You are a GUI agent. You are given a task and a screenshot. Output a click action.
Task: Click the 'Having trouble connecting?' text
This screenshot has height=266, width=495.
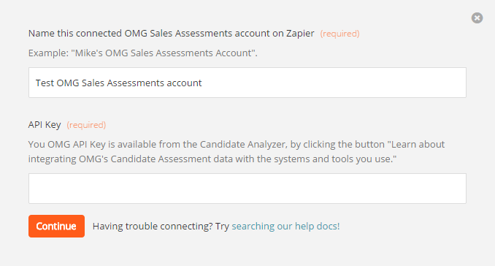[153, 227]
